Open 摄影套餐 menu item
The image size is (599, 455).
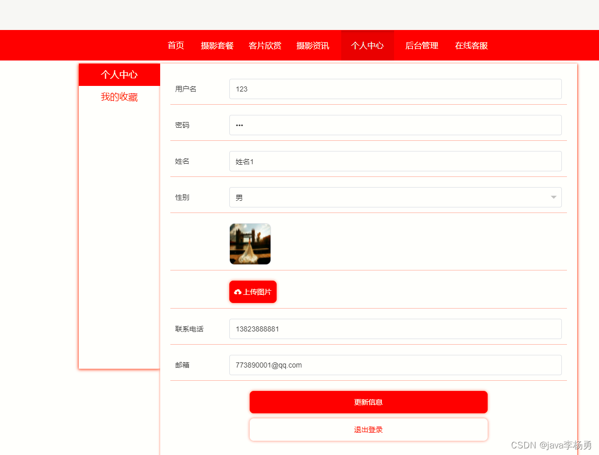coord(217,45)
